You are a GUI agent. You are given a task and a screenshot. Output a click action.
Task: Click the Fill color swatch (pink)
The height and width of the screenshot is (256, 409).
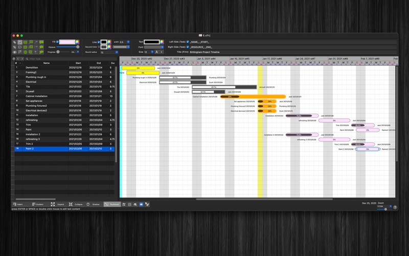coord(67,42)
